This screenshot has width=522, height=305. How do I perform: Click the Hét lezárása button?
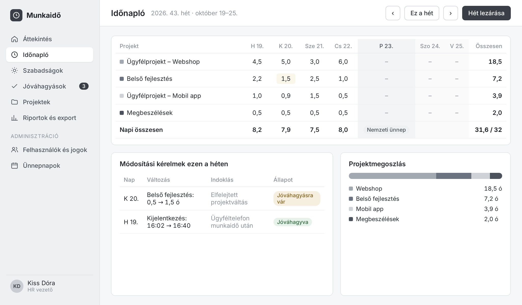pos(486,13)
